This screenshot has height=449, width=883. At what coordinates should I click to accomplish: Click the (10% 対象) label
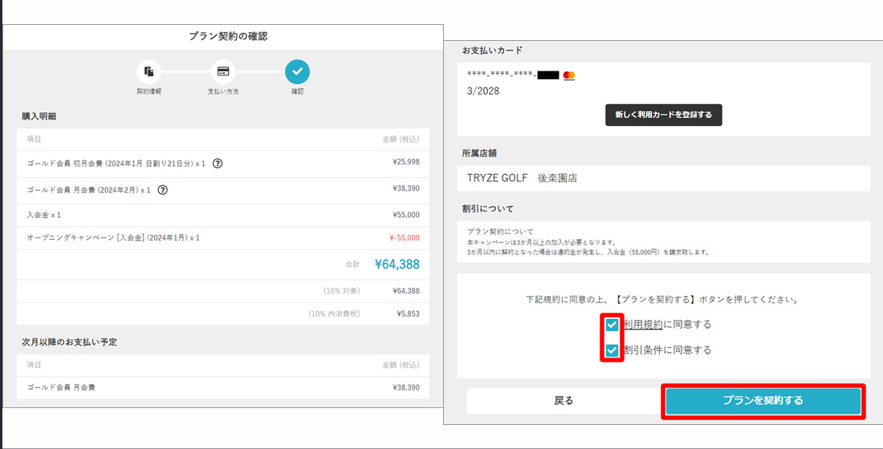(342, 291)
